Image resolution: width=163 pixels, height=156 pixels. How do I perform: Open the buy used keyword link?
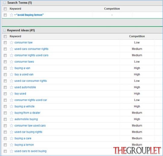(x=20, y=94)
